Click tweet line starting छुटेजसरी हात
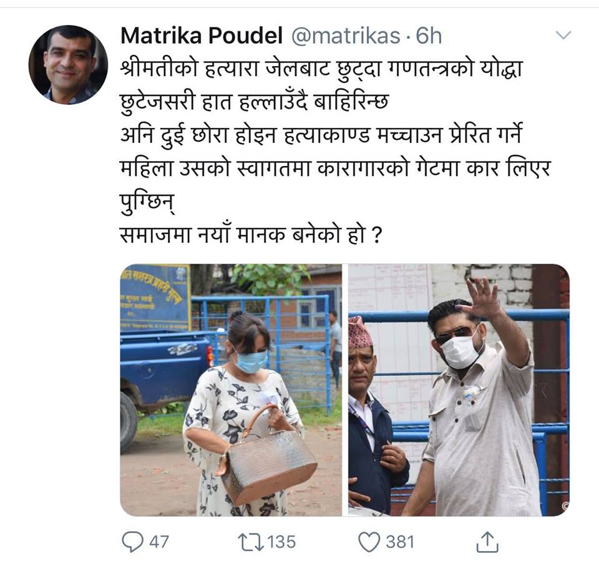 click(x=254, y=102)
